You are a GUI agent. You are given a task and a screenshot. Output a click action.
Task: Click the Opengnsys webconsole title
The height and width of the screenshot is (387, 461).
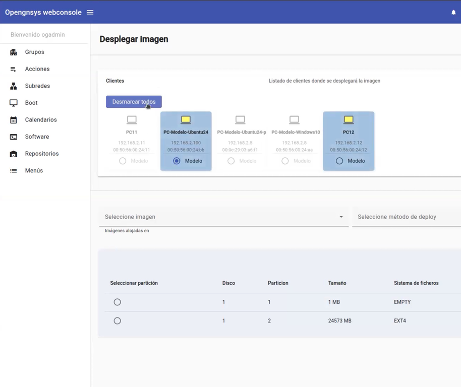(x=43, y=12)
